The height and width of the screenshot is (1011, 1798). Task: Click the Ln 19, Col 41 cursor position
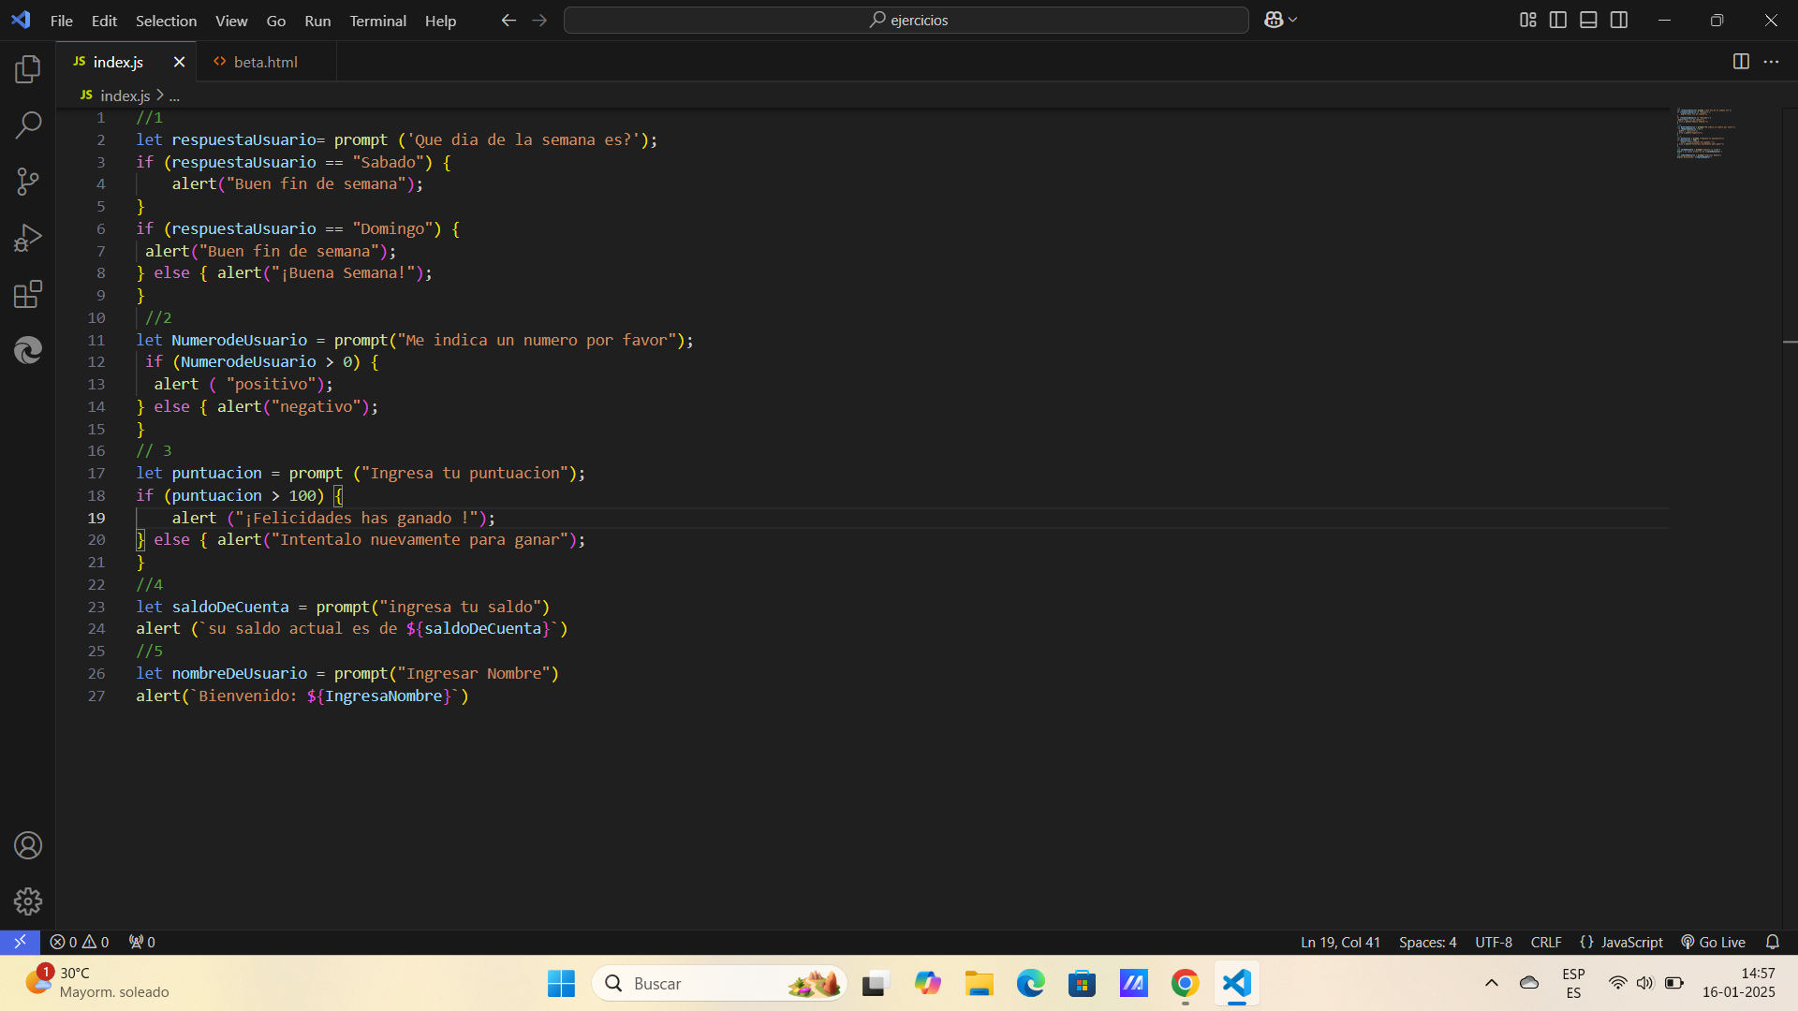pyautogui.click(x=1340, y=942)
